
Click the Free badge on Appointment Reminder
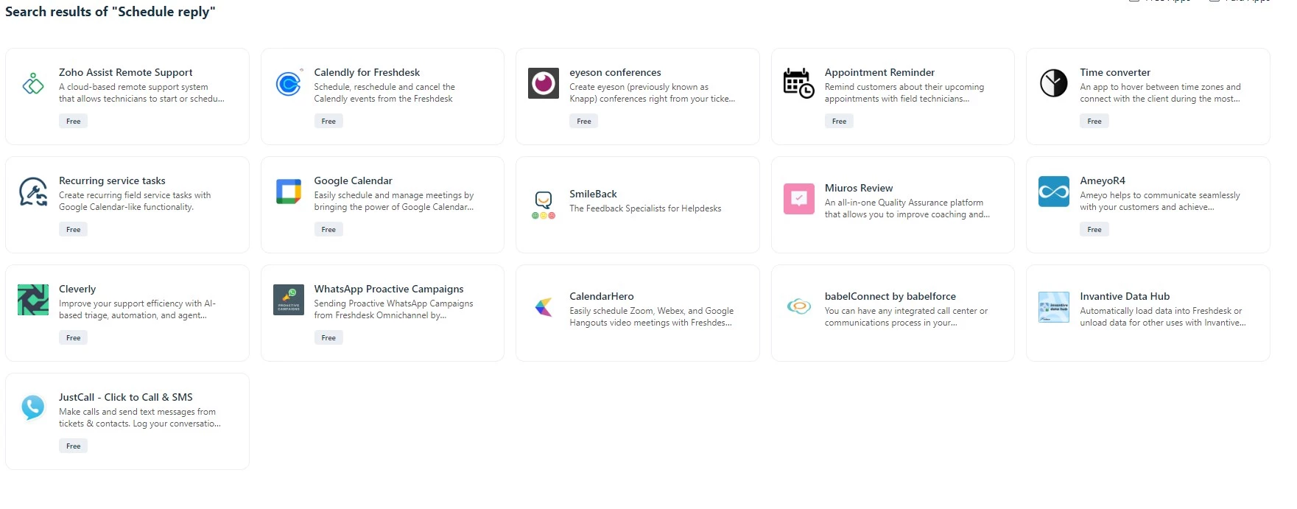point(839,121)
